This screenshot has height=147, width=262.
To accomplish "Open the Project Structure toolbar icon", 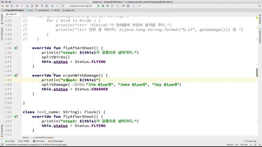I will [x=128, y=6].
